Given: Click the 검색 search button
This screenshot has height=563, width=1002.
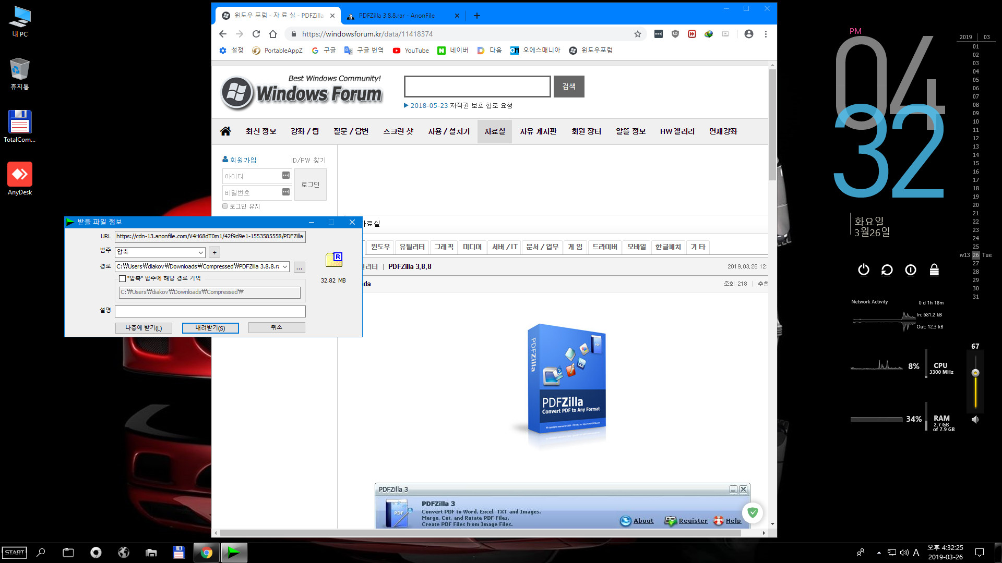Looking at the screenshot, I should [569, 87].
